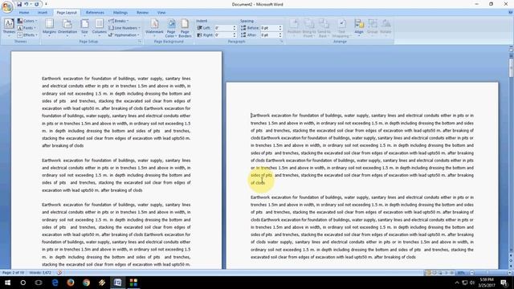Launch the Page Setup dialog
Screen dimensions: 514x289
click(140, 42)
